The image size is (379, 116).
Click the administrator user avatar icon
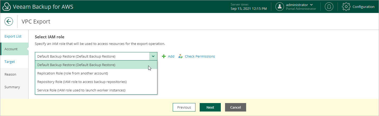click(x=280, y=7)
